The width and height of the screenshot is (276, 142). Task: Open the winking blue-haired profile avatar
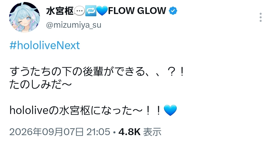pyautogui.click(x=25, y=17)
